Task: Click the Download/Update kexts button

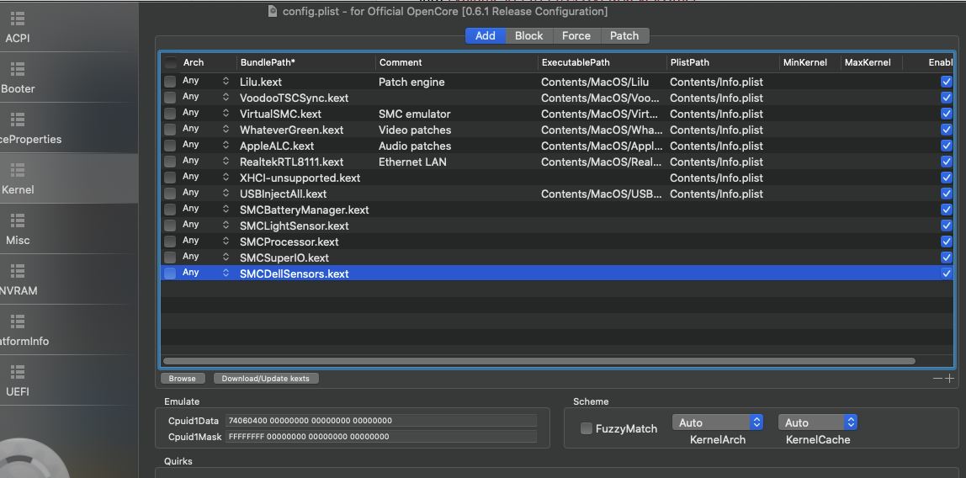Action: coord(266,378)
